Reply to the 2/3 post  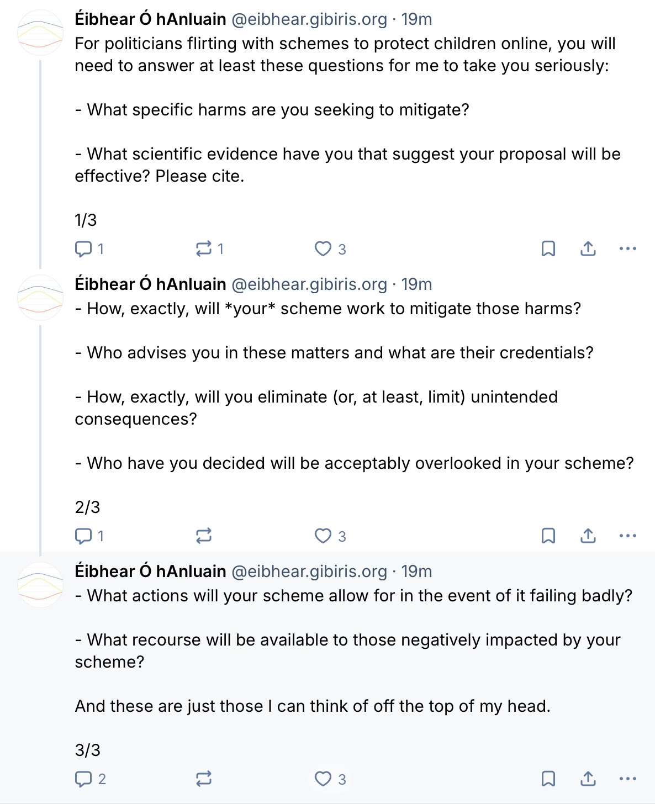pos(83,536)
